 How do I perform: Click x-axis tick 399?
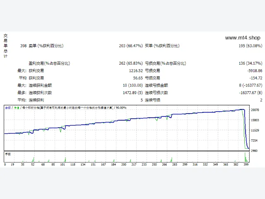point(246,165)
